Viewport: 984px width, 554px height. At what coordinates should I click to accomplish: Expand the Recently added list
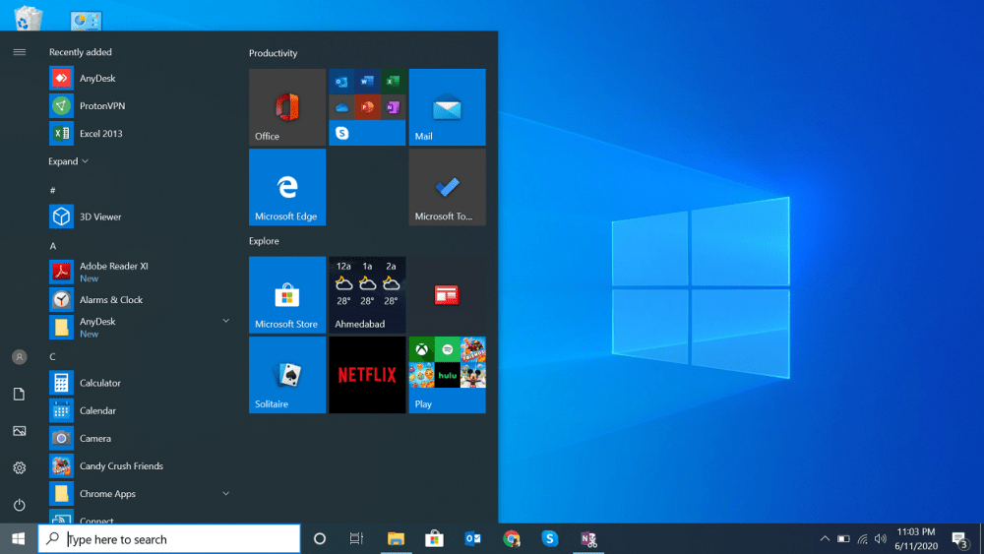pos(68,161)
